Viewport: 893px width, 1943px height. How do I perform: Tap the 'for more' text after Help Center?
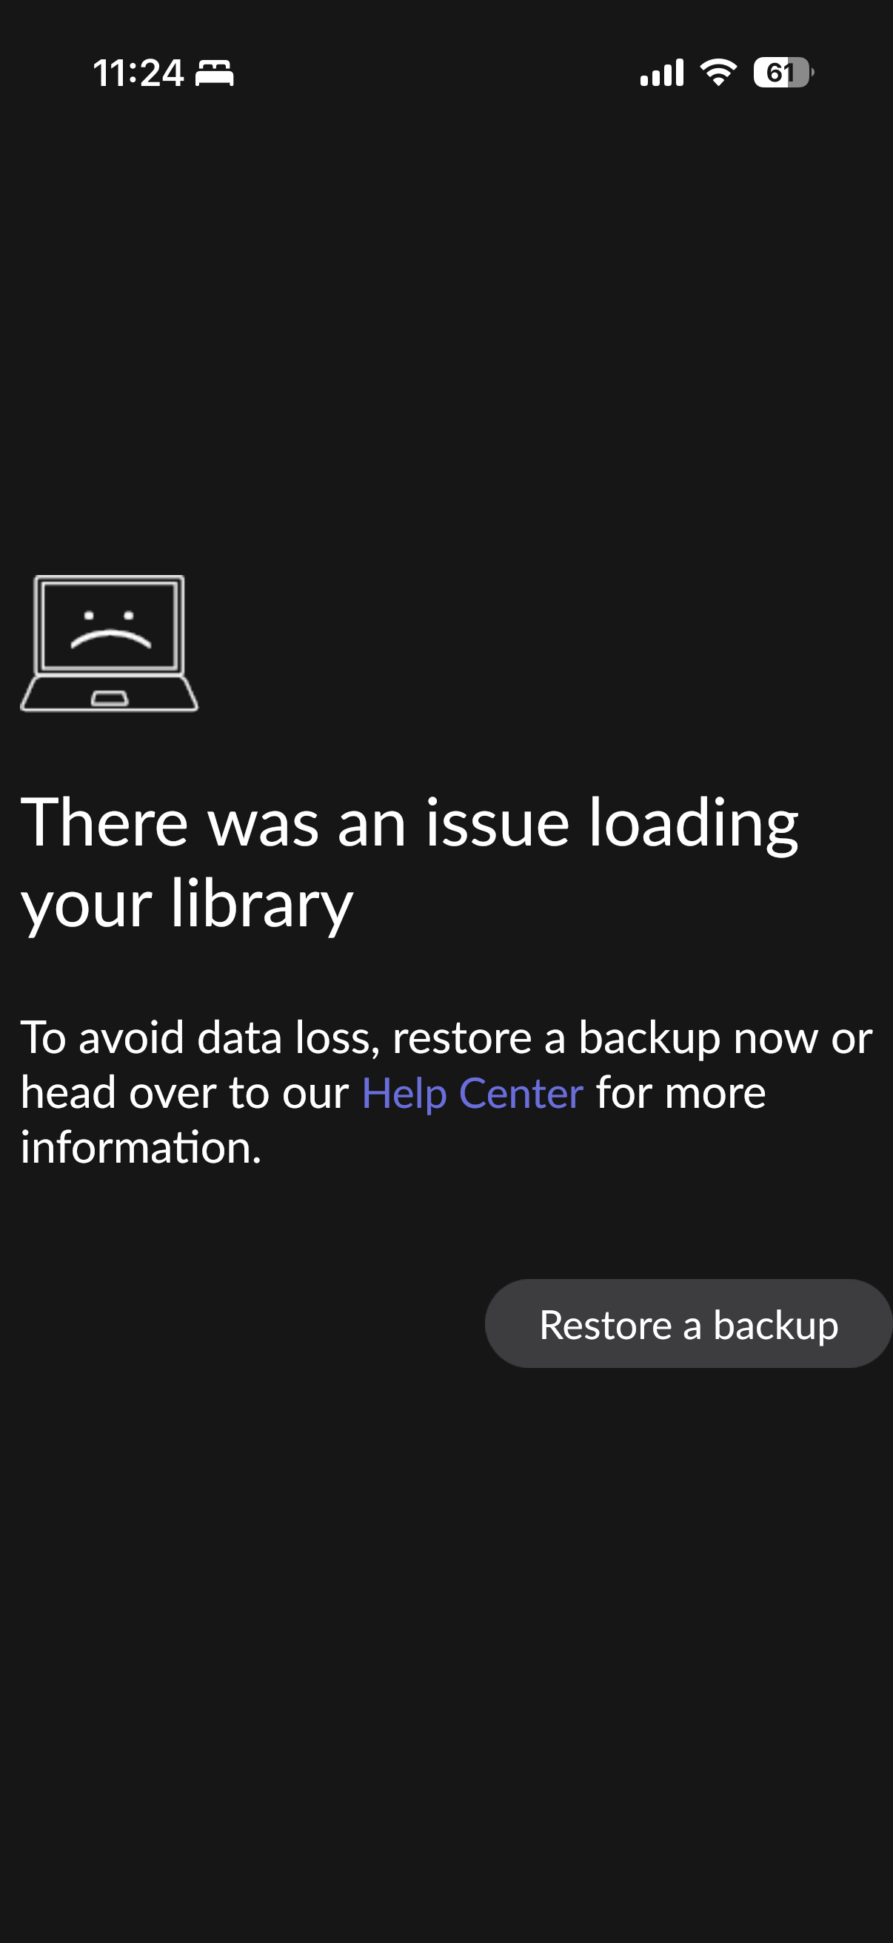[x=680, y=1093]
